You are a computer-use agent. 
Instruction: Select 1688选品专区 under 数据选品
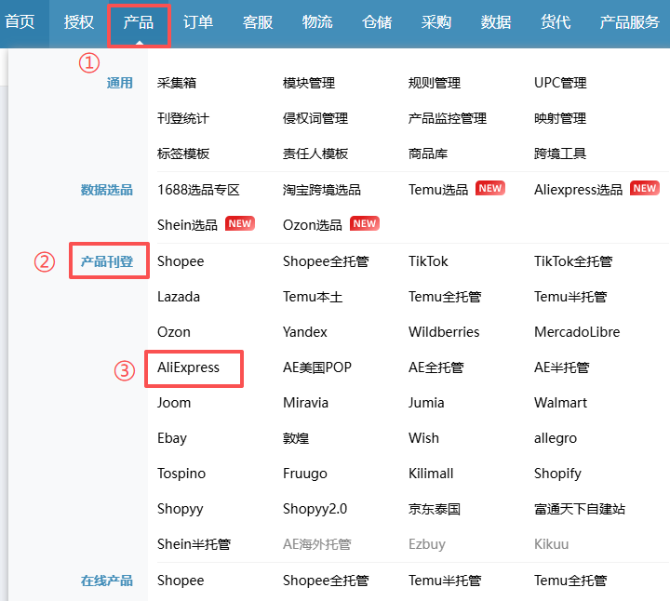(198, 189)
